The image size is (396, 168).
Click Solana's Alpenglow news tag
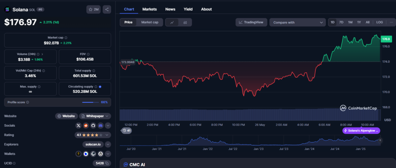(x=361, y=131)
